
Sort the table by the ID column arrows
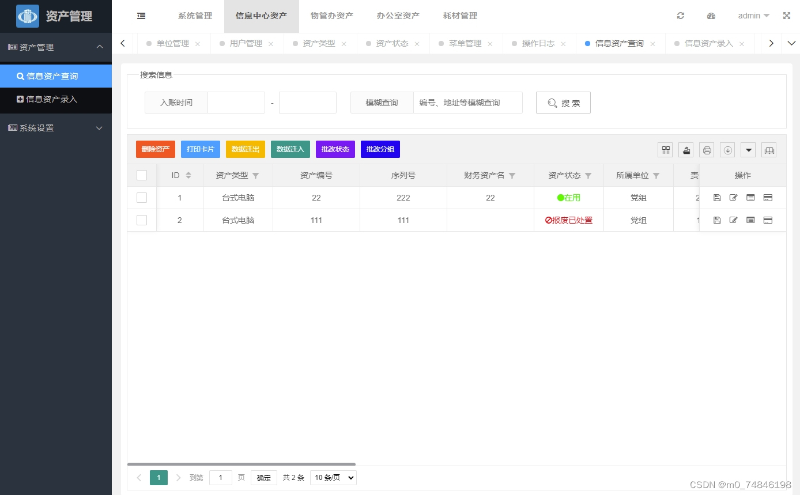pos(188,175)
